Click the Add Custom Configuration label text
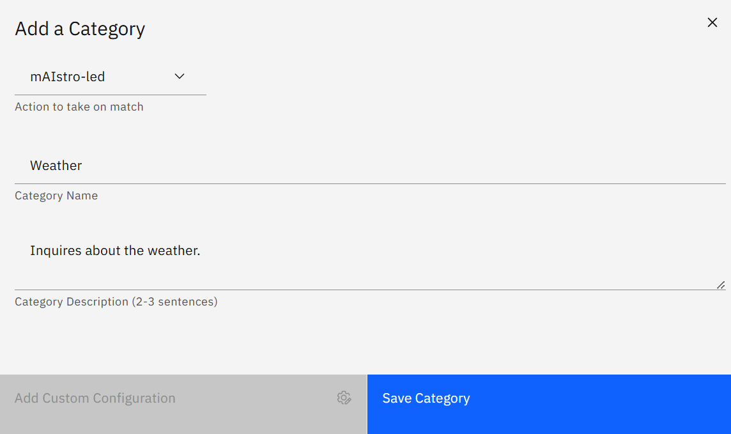The width and height of the screenshot is (731, 434). 95,399
